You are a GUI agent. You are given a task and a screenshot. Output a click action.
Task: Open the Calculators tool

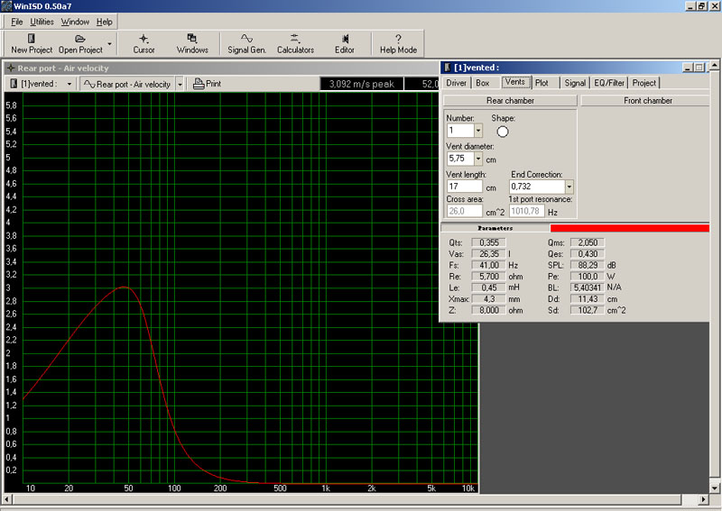[x=295, y=43]
